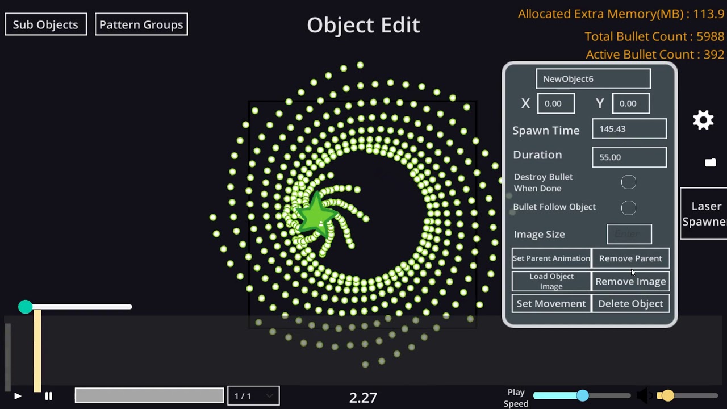Click the Set Movement button
The height and width of the screenshot is (409, 727).
[551, 303]
